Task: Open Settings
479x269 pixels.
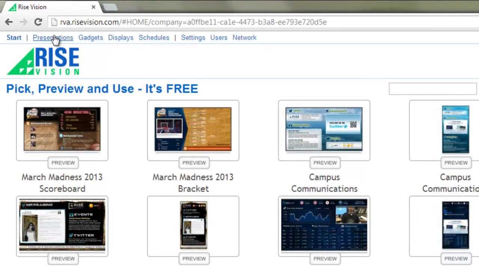Action: (193, 37)
